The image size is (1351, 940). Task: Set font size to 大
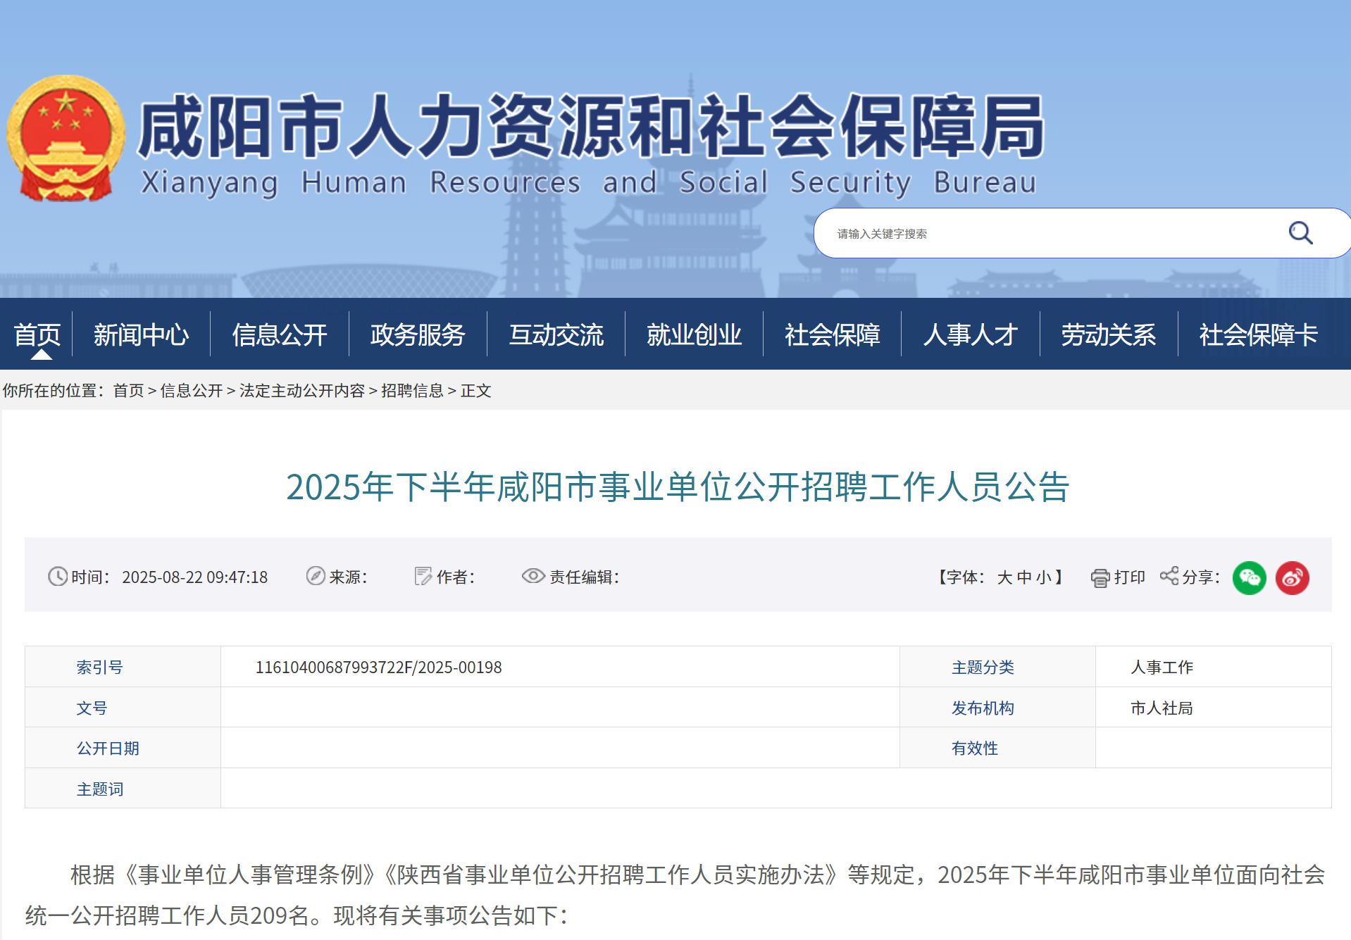click(1004, 577)
